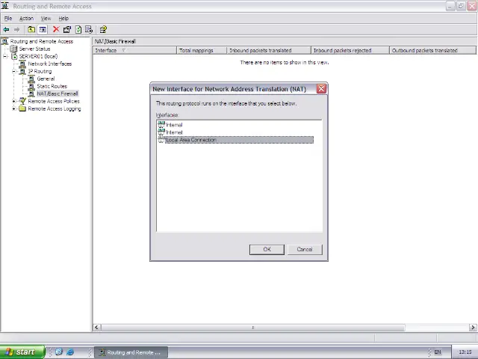Open the Help menu
Screen dimensions: 478x359
point(63,18)
